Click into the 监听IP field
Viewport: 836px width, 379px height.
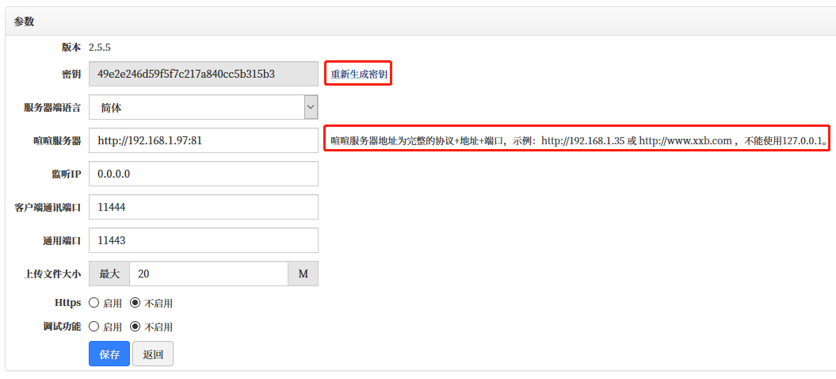203,174
